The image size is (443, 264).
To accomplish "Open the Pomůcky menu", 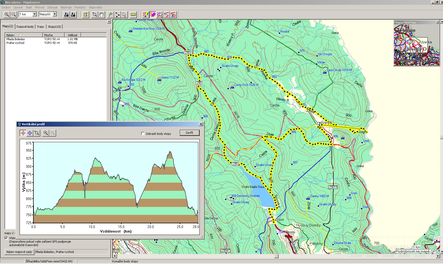I will pyautogui.click(x=80, y=7).
